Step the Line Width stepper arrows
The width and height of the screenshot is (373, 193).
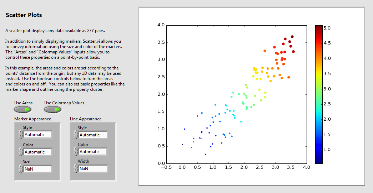[x=76, y=168]
